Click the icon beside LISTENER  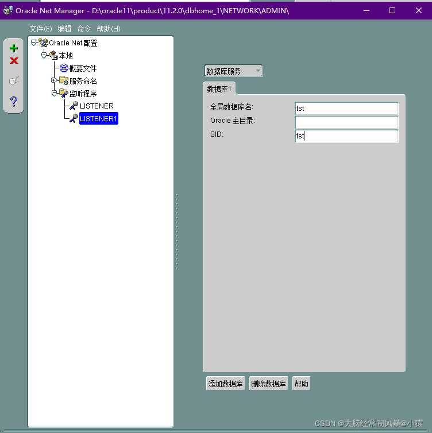[74, 106]
